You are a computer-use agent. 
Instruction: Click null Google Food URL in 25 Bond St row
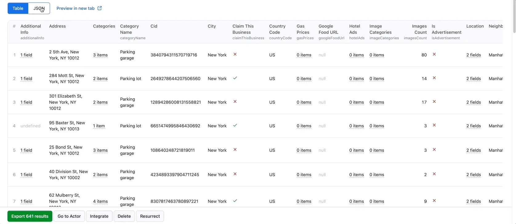click(x=322, y=150)
